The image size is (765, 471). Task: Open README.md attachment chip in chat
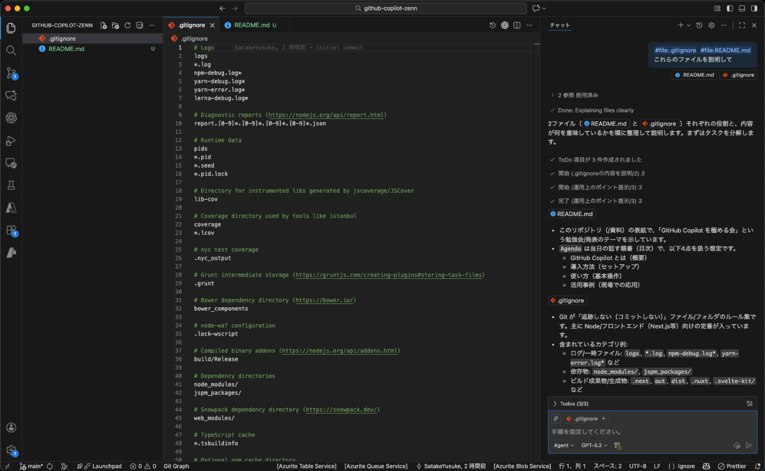point(694,75)
